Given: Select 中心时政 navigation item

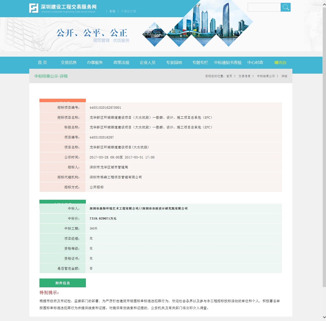Looking at the screenshot, I should [x=255, y=63].
